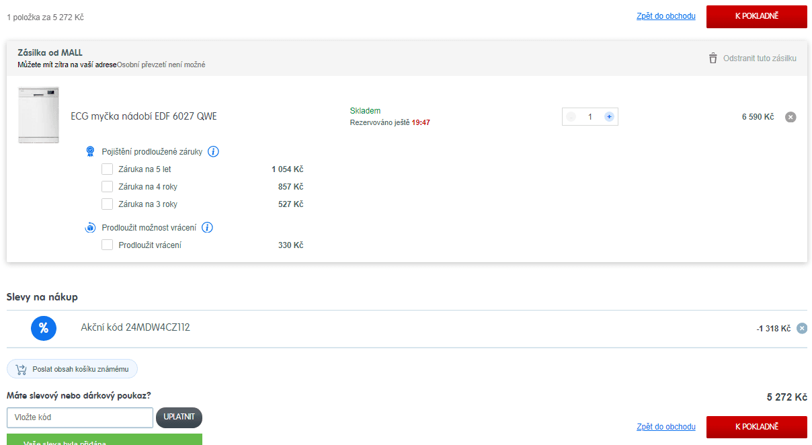Click the cart icon in share button
Image resolution: width=812 pixels, height=445 pixels.
click(x=21, y=369)
